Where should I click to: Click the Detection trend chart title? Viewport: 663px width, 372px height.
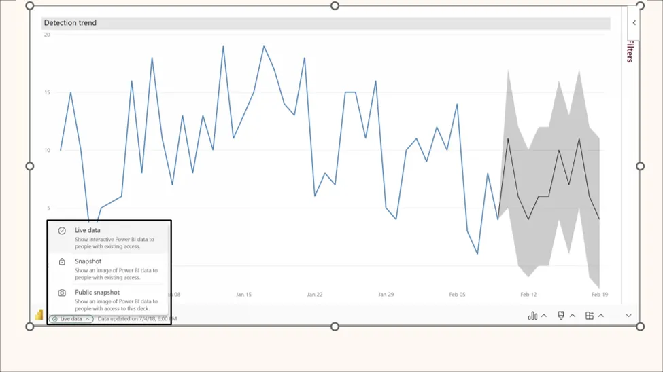[70, 23]
